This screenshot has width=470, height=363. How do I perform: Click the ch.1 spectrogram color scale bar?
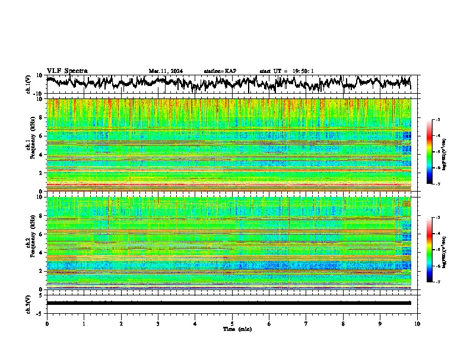point(429,152)
